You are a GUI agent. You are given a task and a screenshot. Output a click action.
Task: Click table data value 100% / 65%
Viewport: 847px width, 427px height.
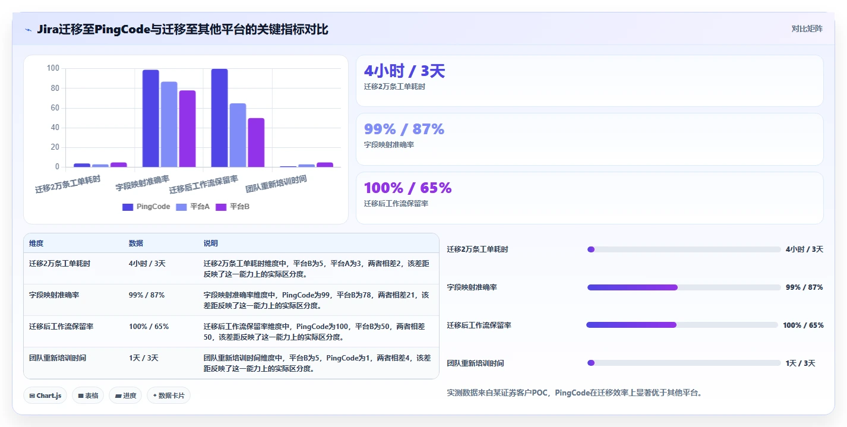149,326
